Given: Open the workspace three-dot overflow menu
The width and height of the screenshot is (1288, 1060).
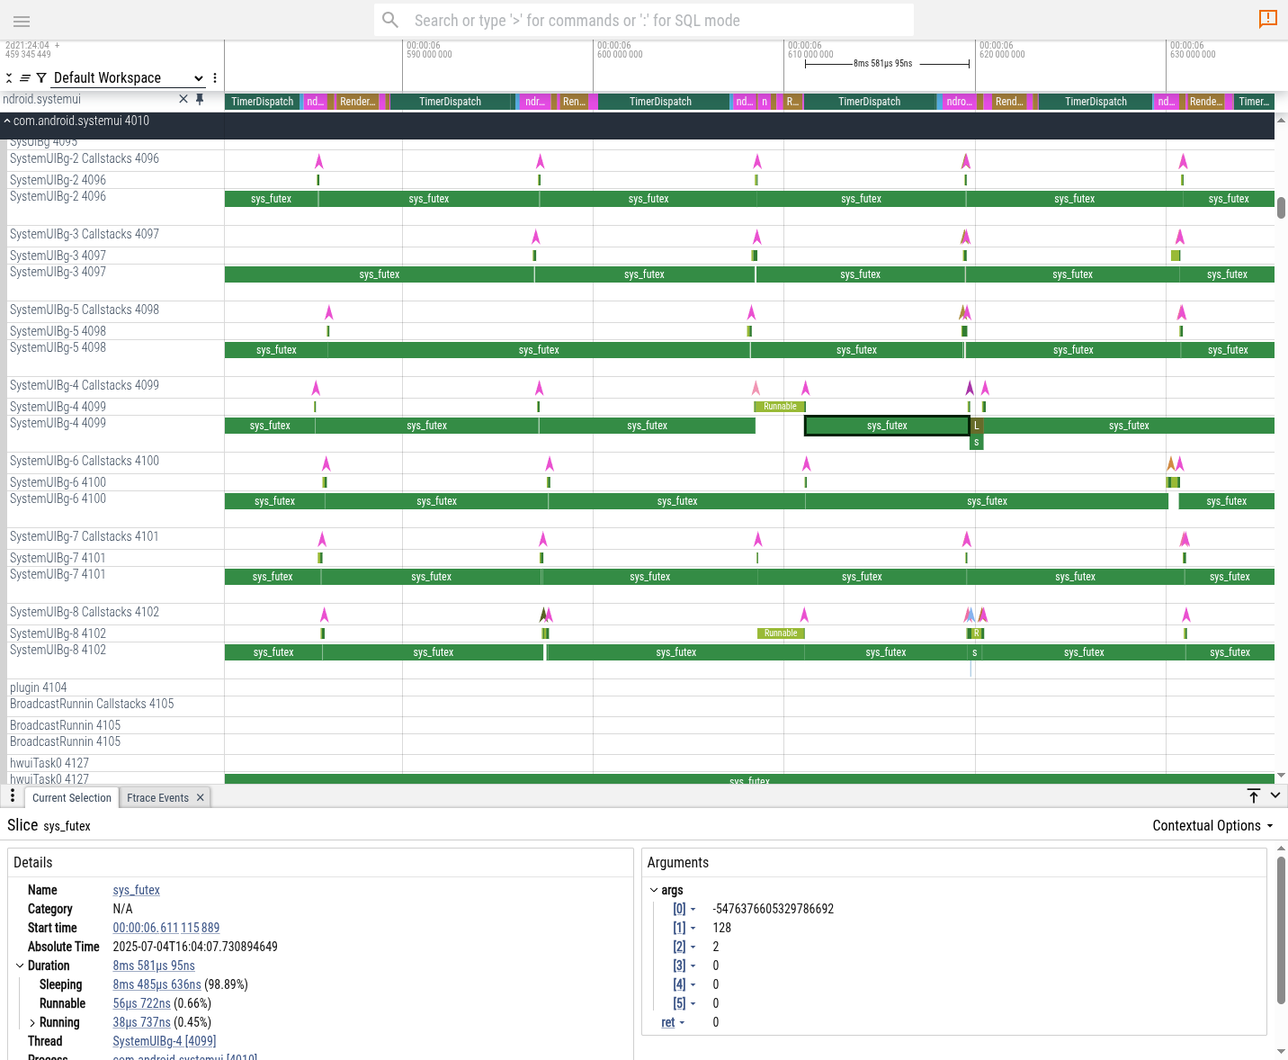Looking at the screenshot, I should pos(214,78).
